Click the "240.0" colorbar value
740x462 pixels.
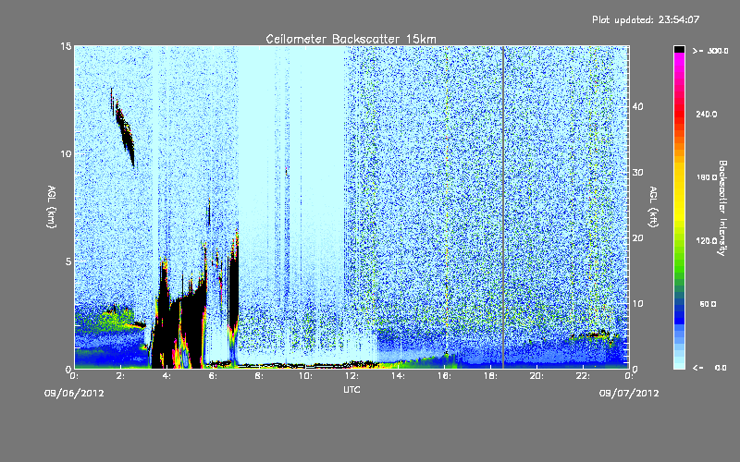coord(707,114)
